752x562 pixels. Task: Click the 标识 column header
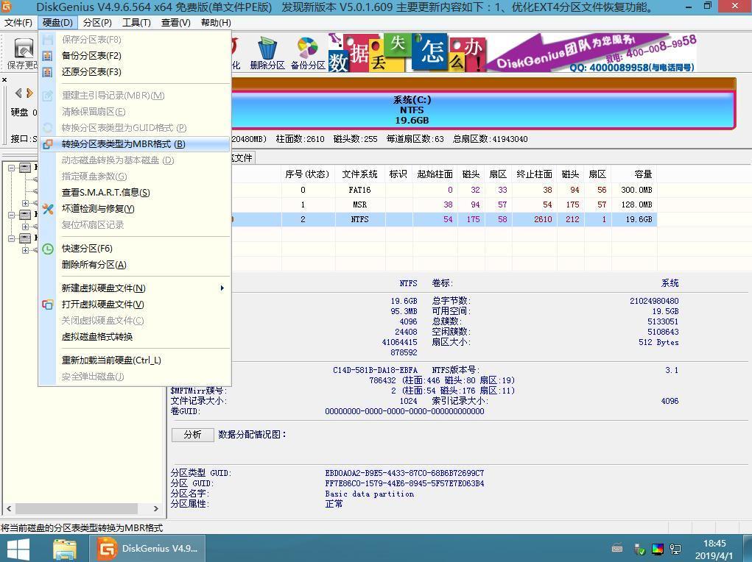click(398, 174)
